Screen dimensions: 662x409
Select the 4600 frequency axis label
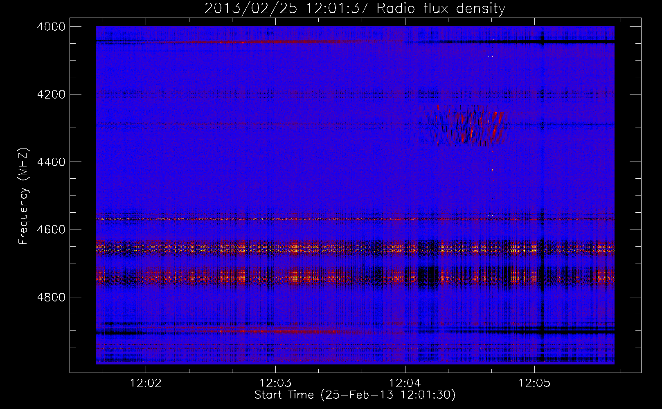(x=51, y=229)
